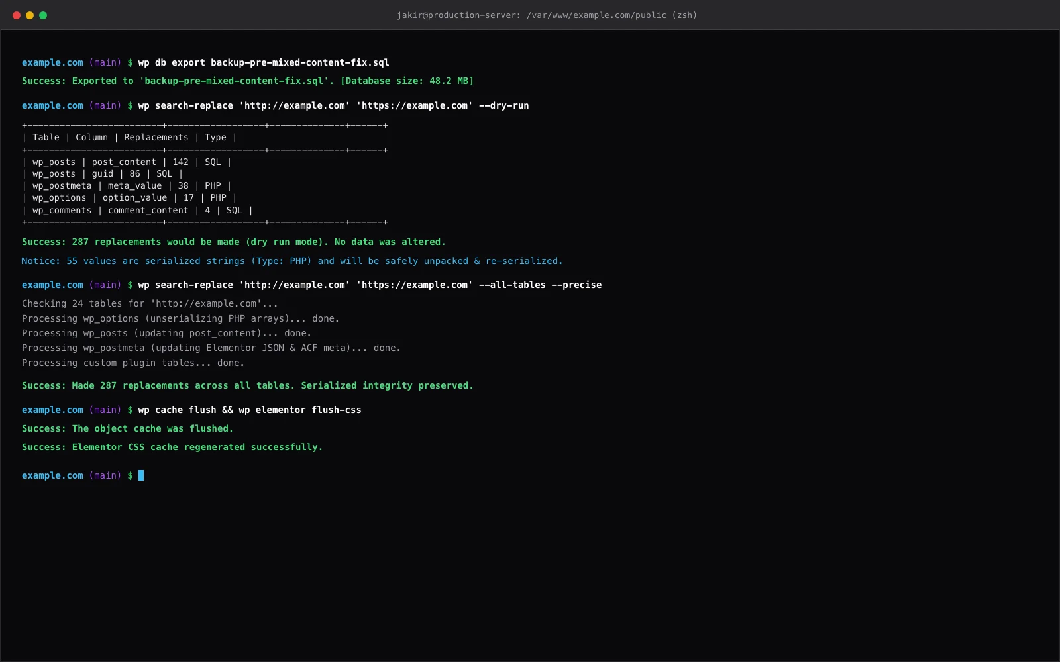Screen dimensions: 1060x662
Task: Click the dry run 'No data was altered' success line
Action: (x=233, y=242)
